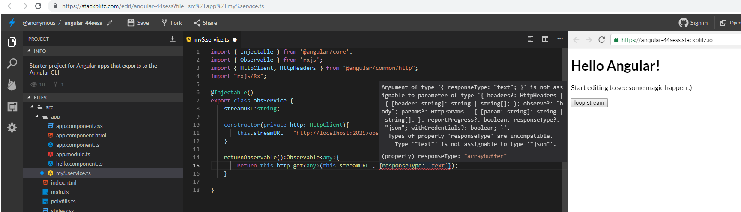
Task: Save the project
Action: (x=138, y=23)
